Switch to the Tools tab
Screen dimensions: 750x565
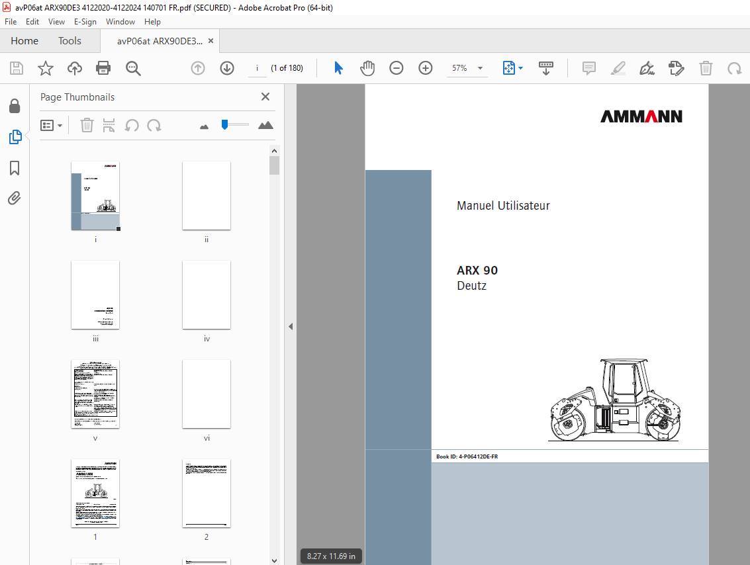70,41
